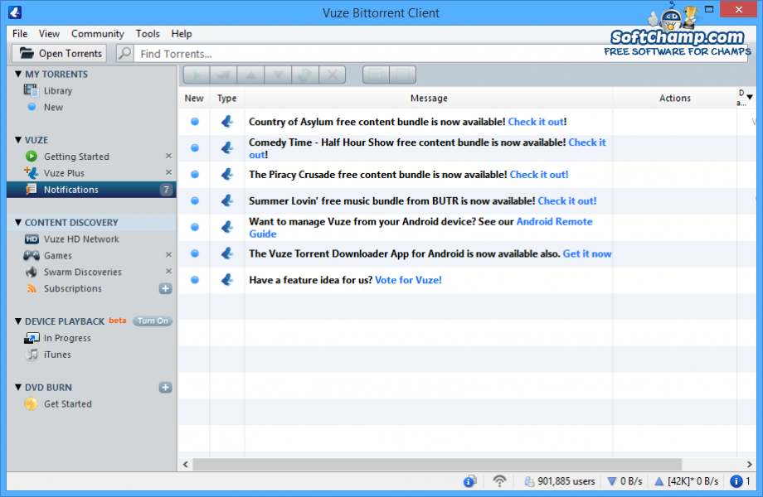Toggle new dot for Country of Asylum row
The image size is (763, 497).
click(x=195, y=122)
